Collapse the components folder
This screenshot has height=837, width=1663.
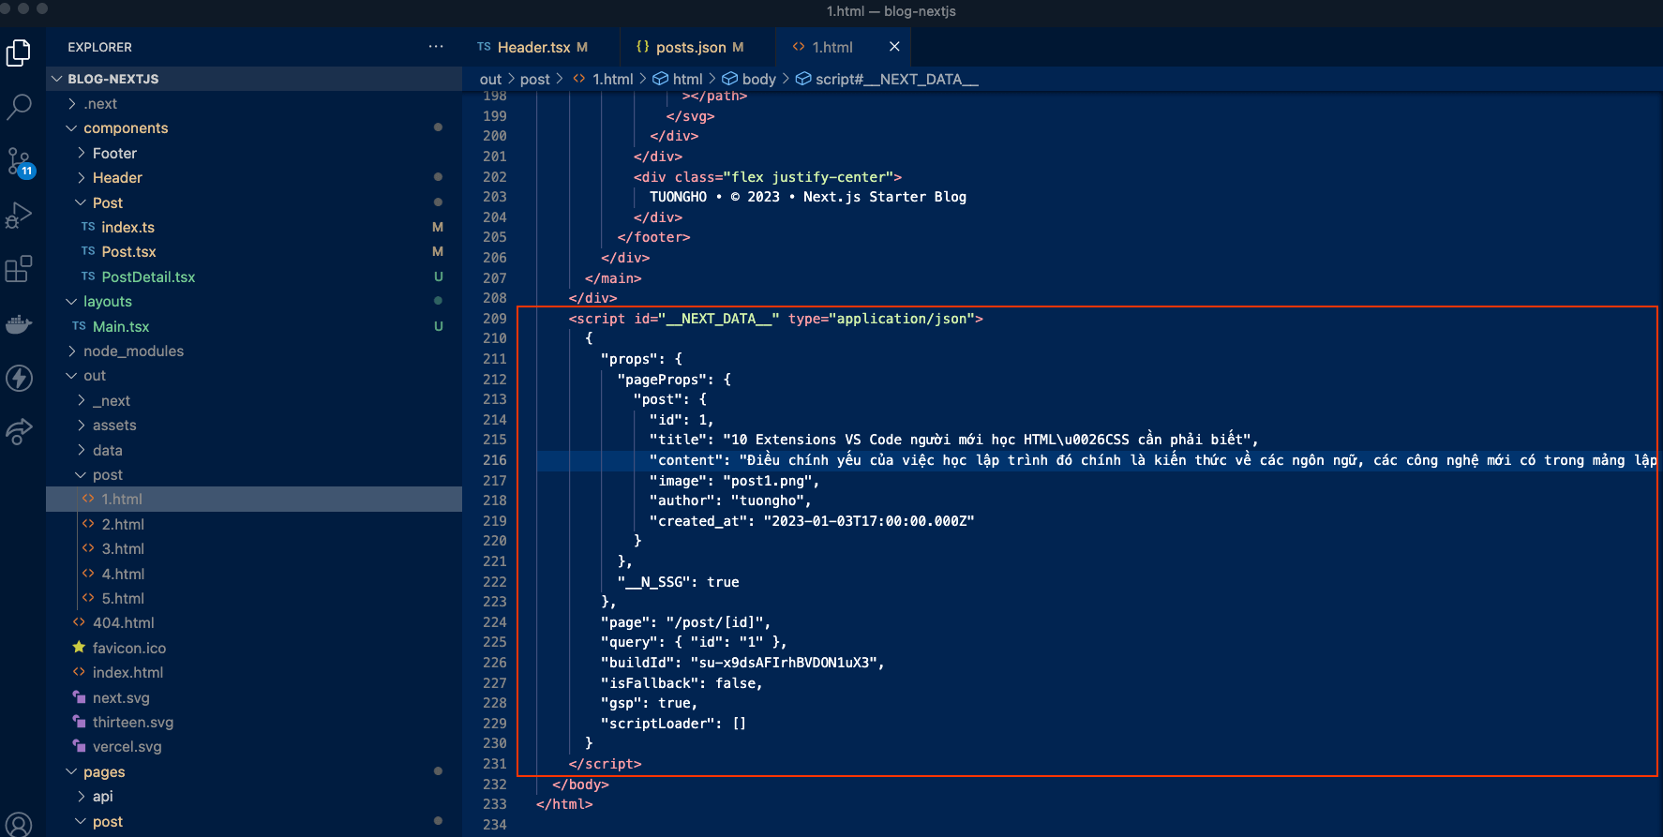tap(126, 128)
